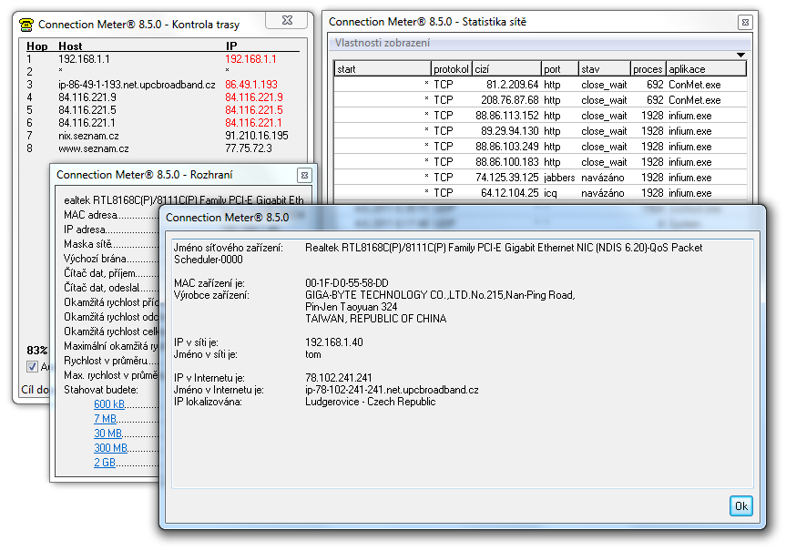
Task: Sort by the stav column header
Action: (x=604, y=68)
